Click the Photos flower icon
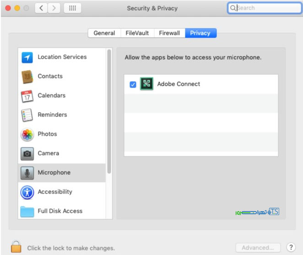 tap(27, 134)
